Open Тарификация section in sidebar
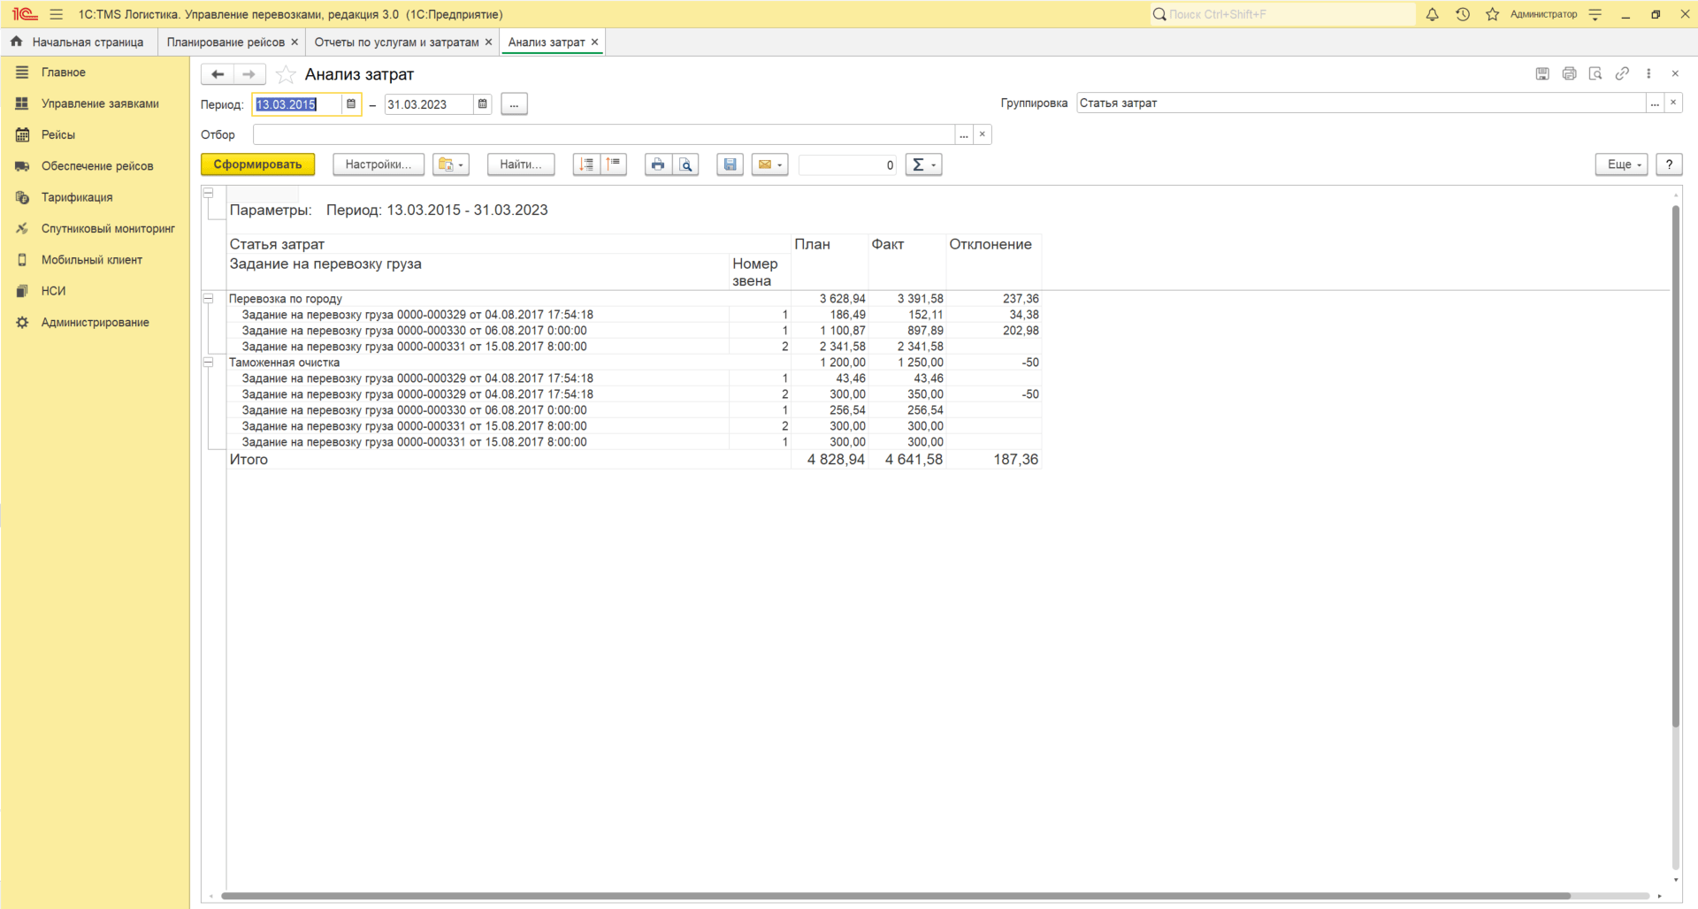1698x909 pixels. [x=77, y=197]
